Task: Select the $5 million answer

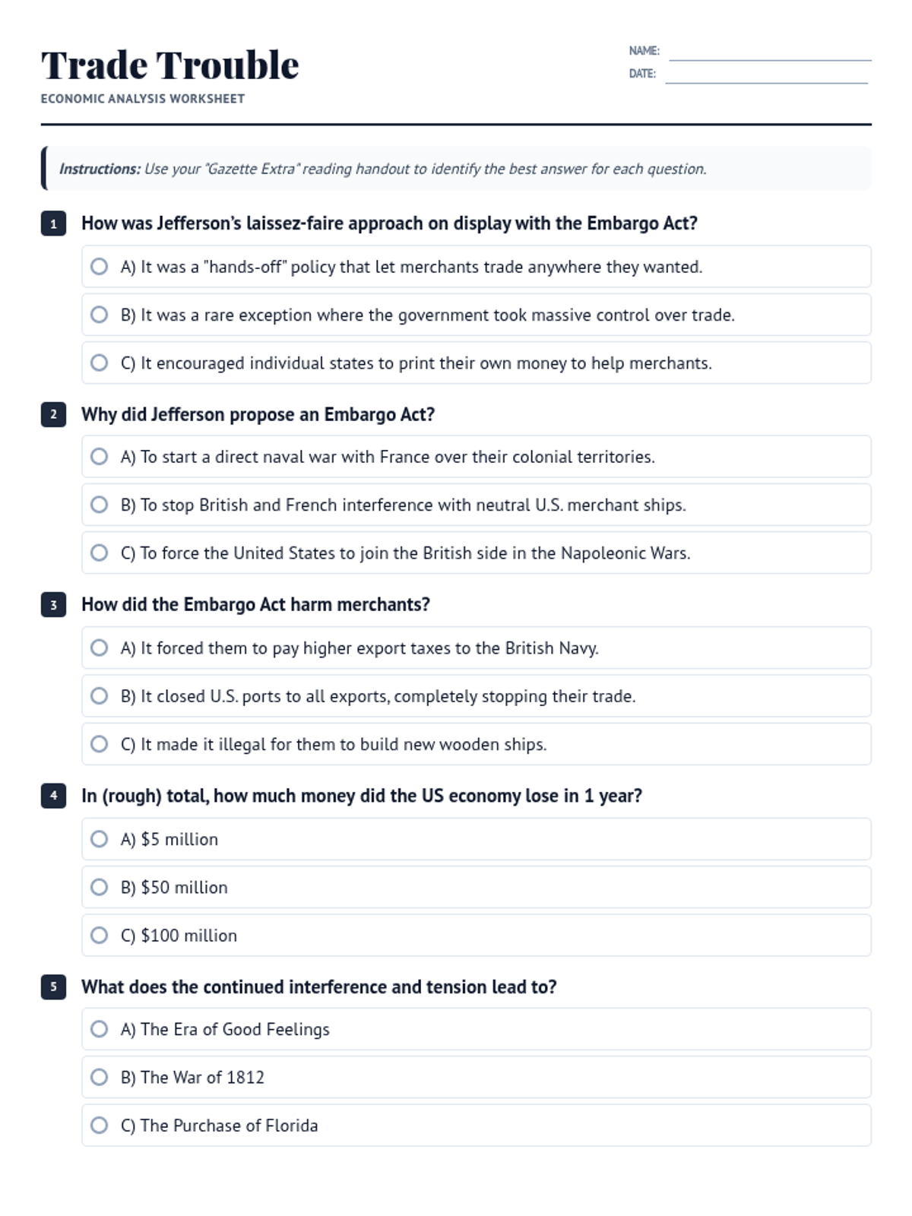Action: click(476, 839)
